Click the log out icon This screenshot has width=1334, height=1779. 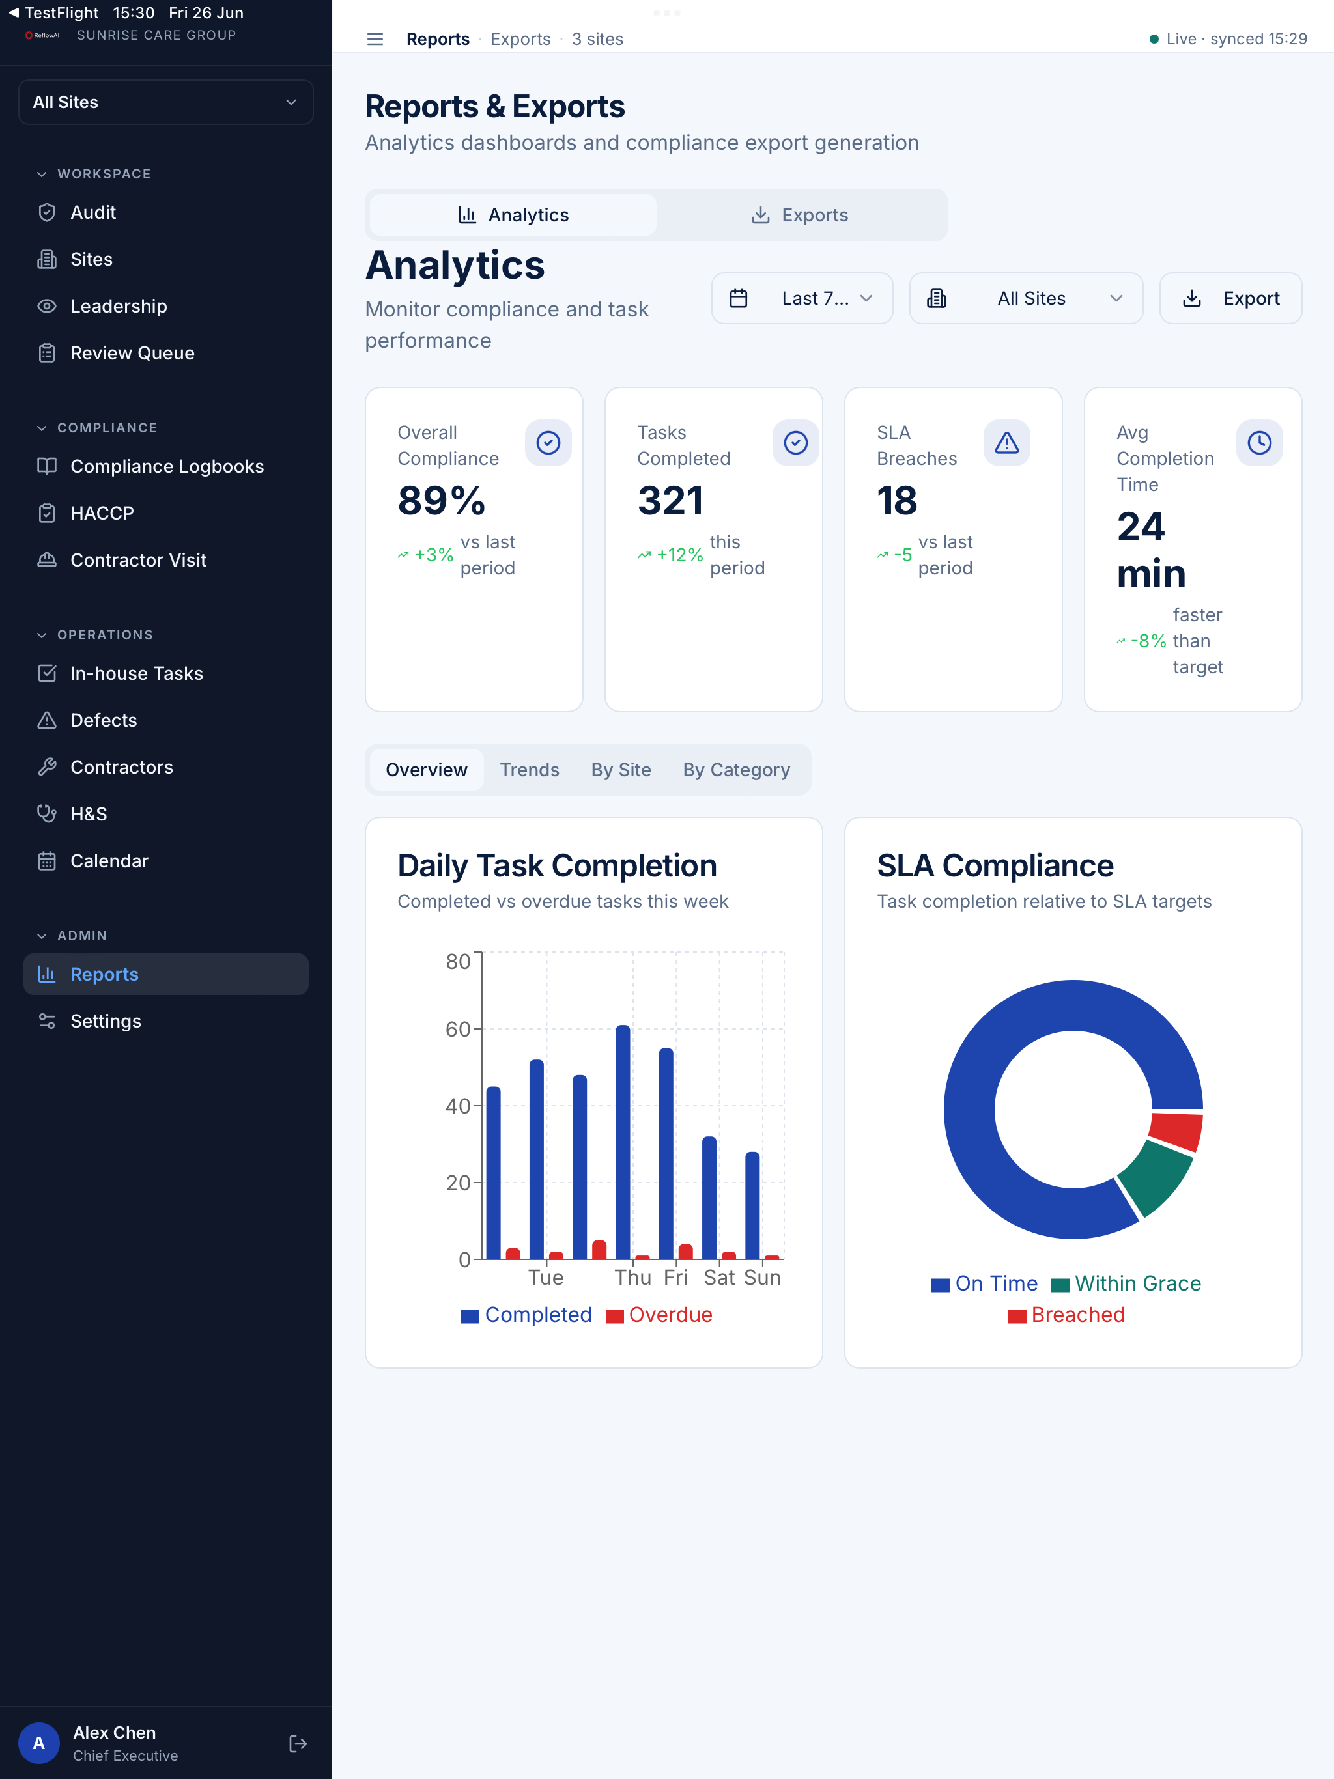(298, 1744)
